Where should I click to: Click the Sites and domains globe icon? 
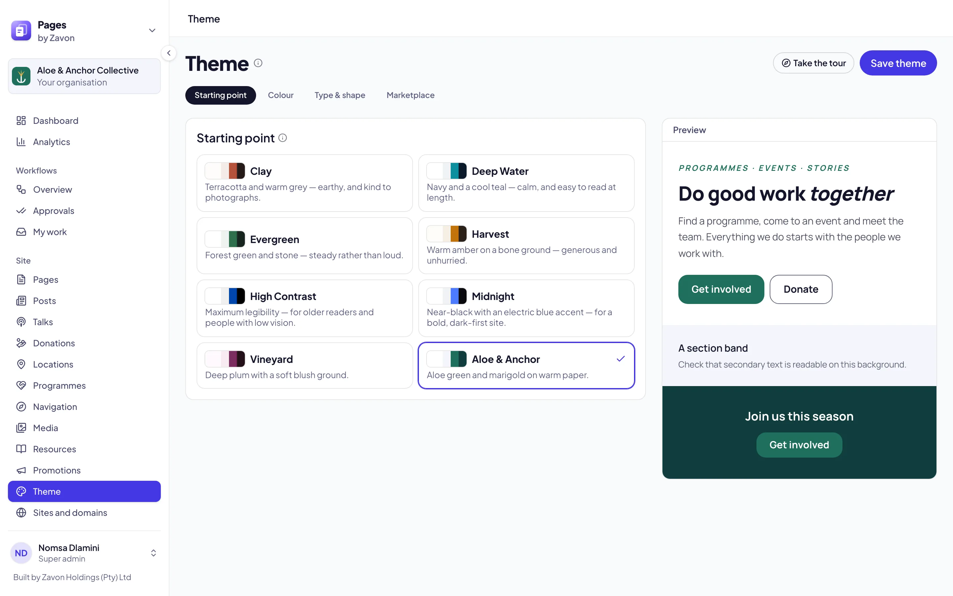[21, 513]
